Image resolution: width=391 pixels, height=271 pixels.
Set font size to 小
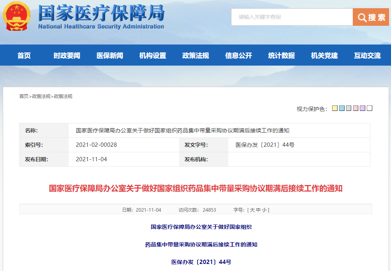(x=264, y=210)
